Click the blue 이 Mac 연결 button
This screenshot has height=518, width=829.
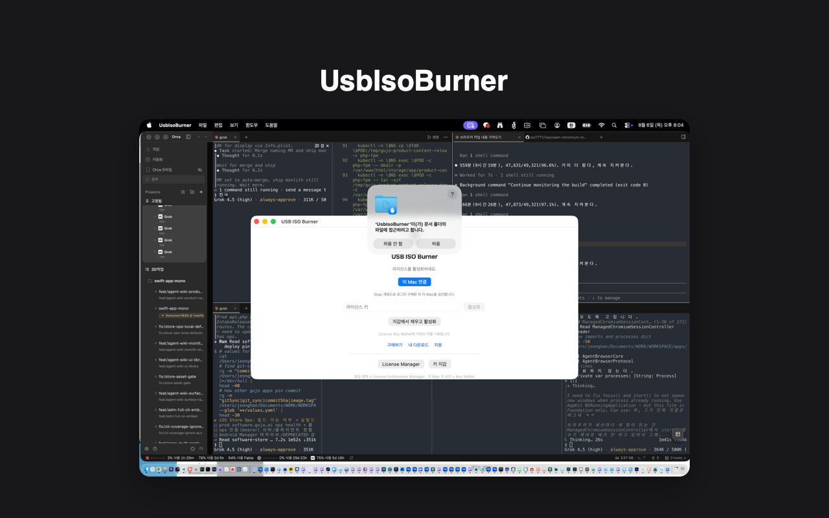tap(414, 282)
